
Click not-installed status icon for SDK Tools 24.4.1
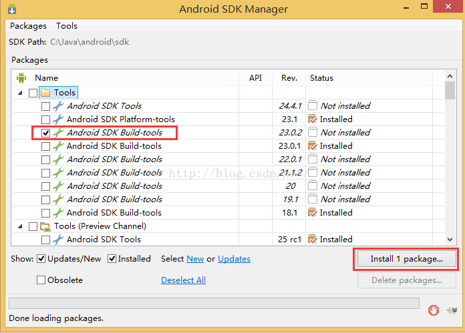pos(313,105)
